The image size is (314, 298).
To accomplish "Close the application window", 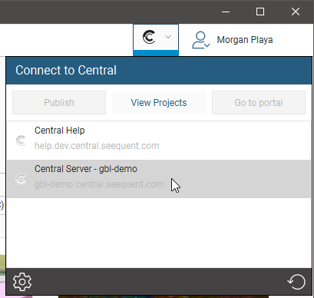I will 296,12.
